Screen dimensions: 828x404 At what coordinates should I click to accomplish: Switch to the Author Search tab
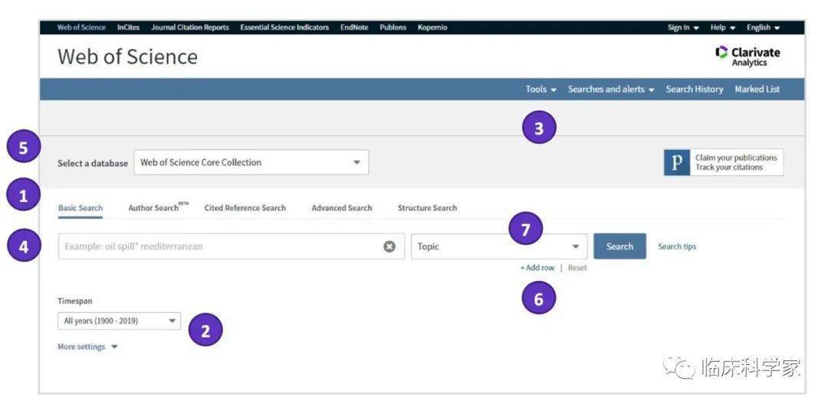point(157,208)
